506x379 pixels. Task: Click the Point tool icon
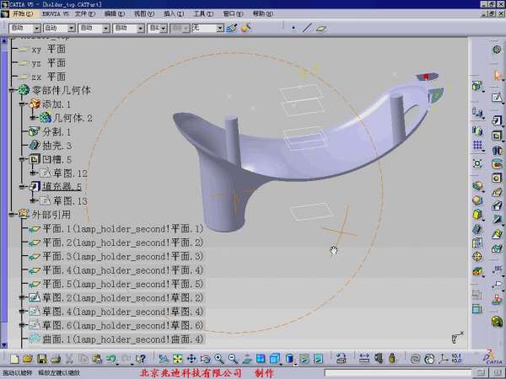293,29
